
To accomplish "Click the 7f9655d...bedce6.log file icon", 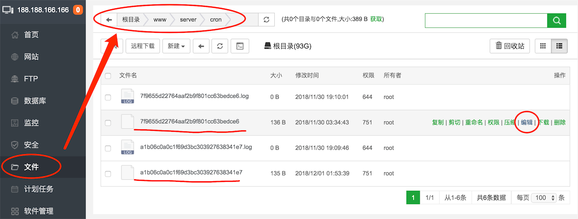I will (x=128, y=96).
